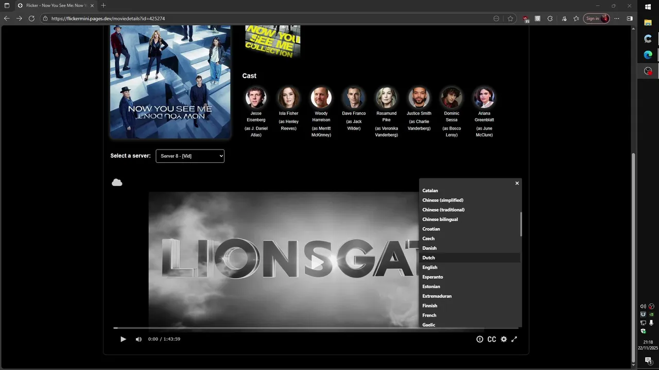Open OBS Studio in the taskbar
Image resolution: width=659 pixels, height=370 pixels.
(x=648, y=71)
